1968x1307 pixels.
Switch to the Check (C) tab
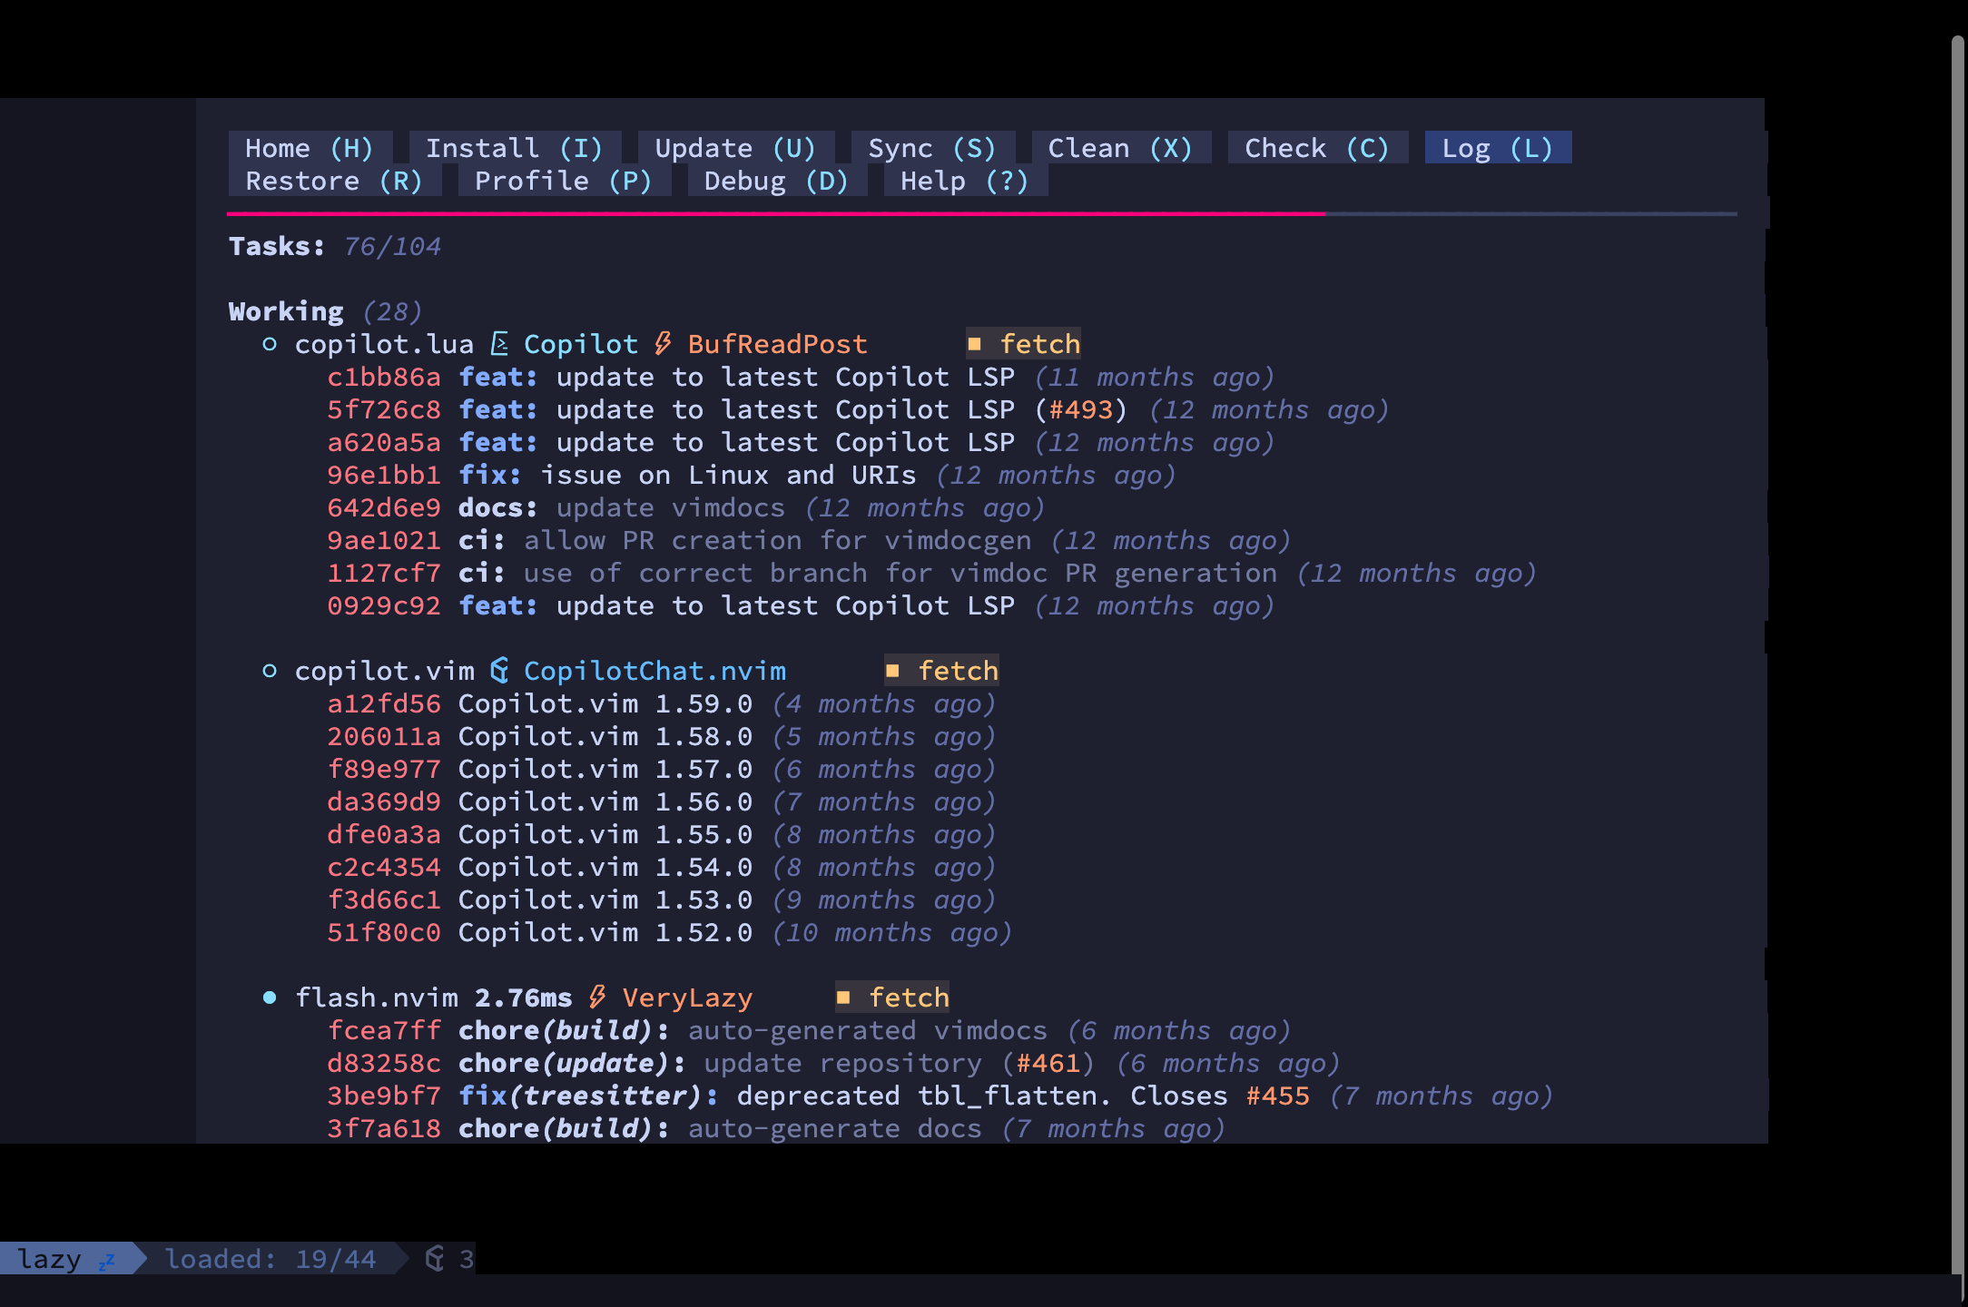(1317, 148)
